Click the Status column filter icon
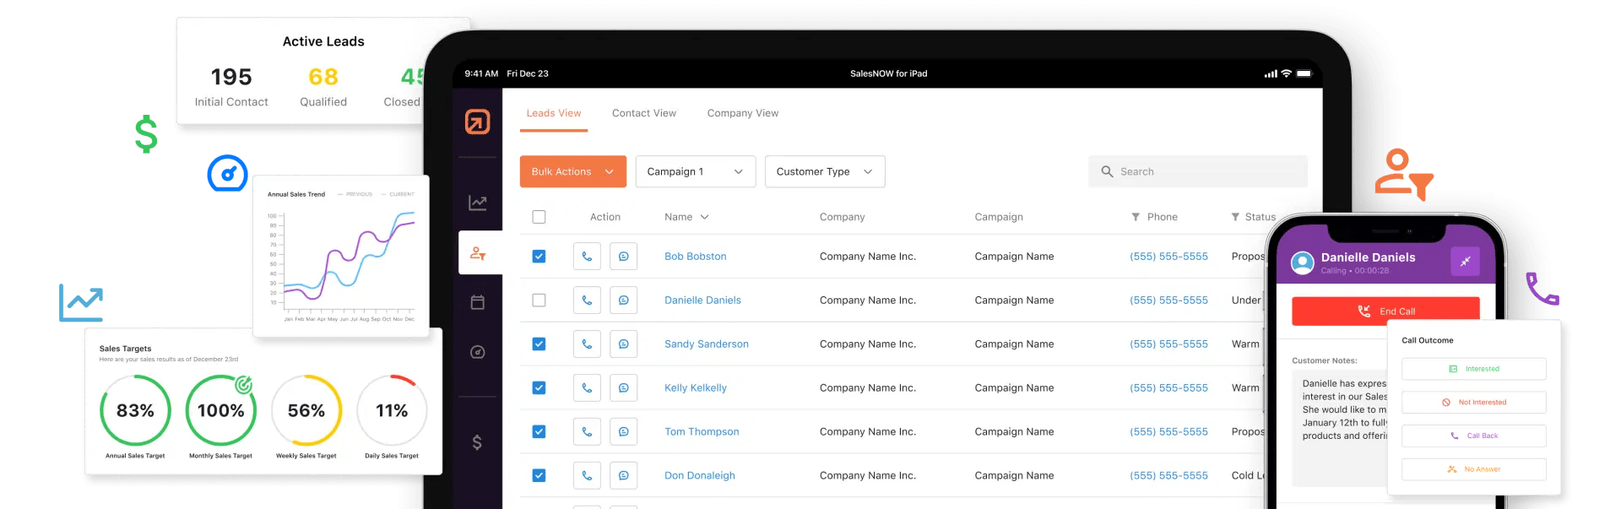The image size is (1621, 509). pos(1235,217)
